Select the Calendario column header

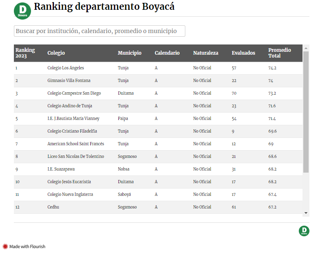167,53
